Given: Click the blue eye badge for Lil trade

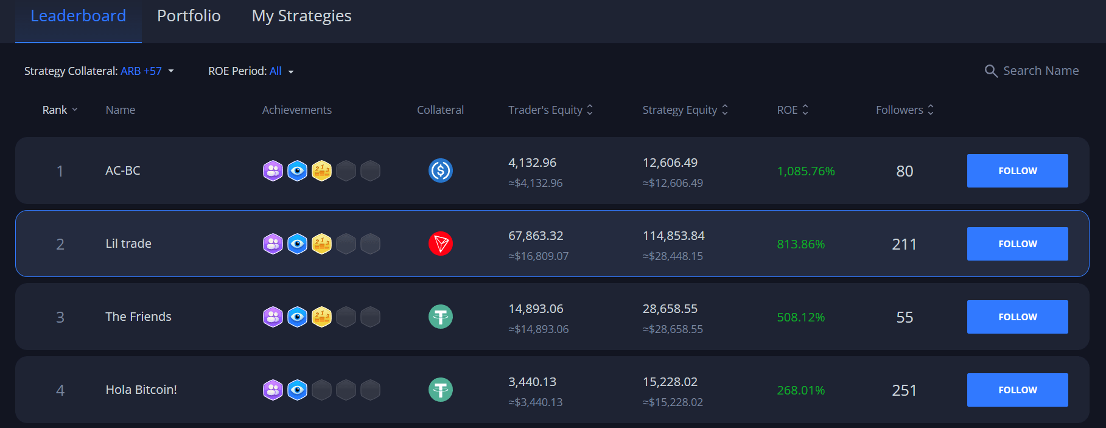Looking at the screenshot, I should pyautogui.click(x=297, y=244).
